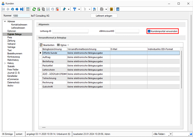Click the Bearbeiten edit icon
This screenshot has height=137, width=193.
click(x=41, y=45)
